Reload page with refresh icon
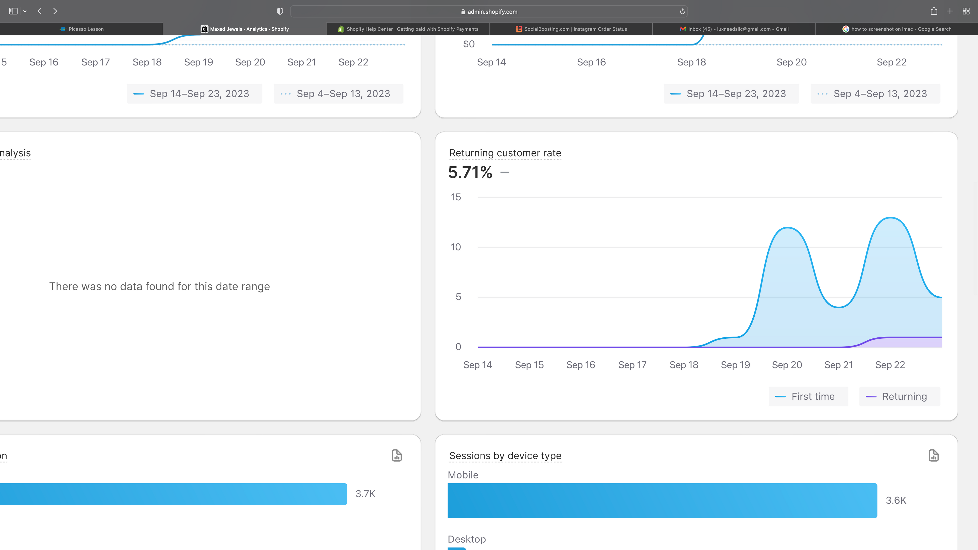978x550 pixels. [x=682, y=11]
